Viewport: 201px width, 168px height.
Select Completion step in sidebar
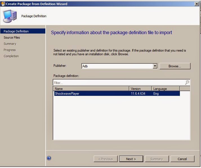click(x=11, y=56)
